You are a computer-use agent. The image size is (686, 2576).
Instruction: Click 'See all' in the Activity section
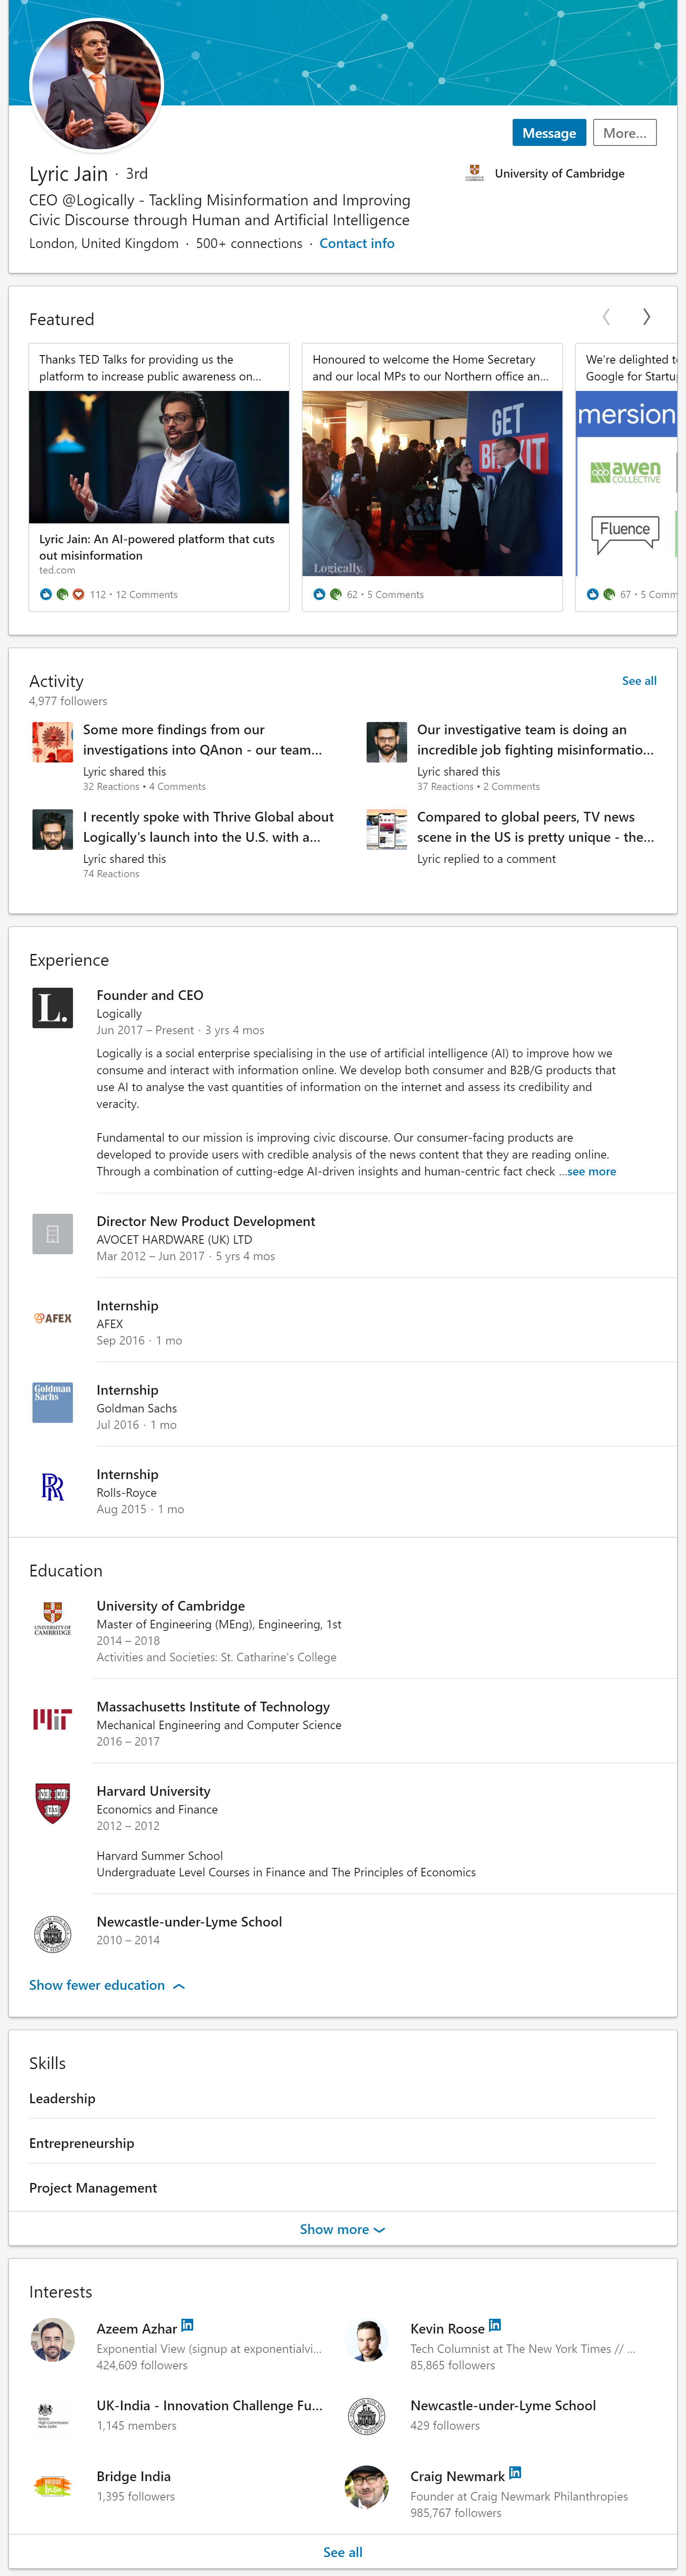639,681
